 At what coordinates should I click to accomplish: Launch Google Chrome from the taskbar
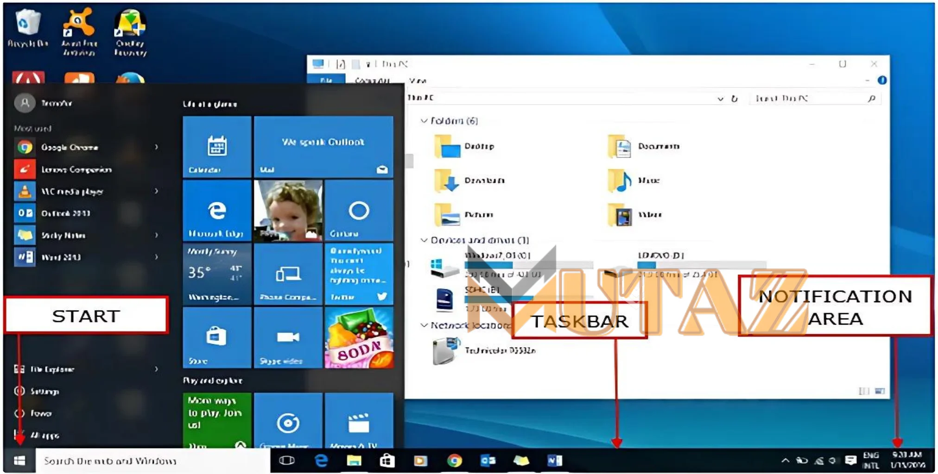pos(454,461)
